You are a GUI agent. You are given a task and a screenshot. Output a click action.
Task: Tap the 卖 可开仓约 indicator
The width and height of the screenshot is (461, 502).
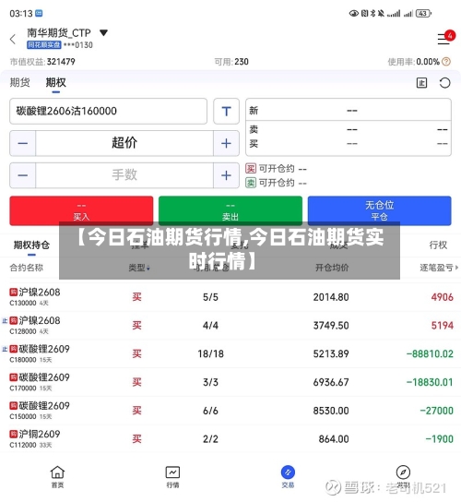pos(276,183)
